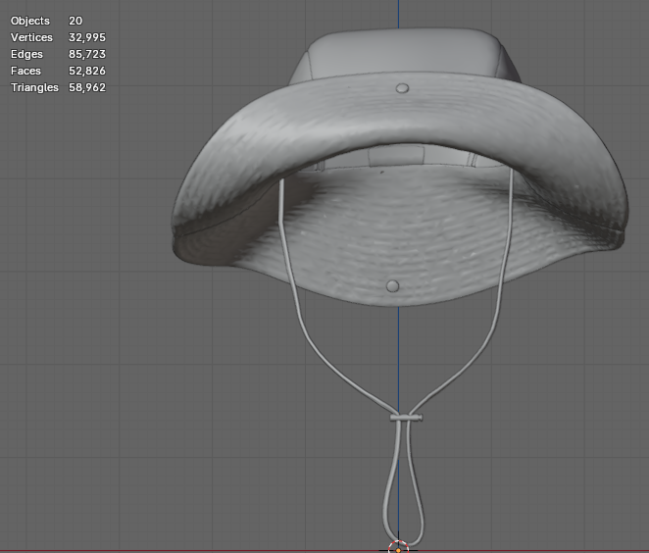This screenshot has width=649, height=553.
Task: Click the snap button on the lower brim
Action: pos(393,286)
